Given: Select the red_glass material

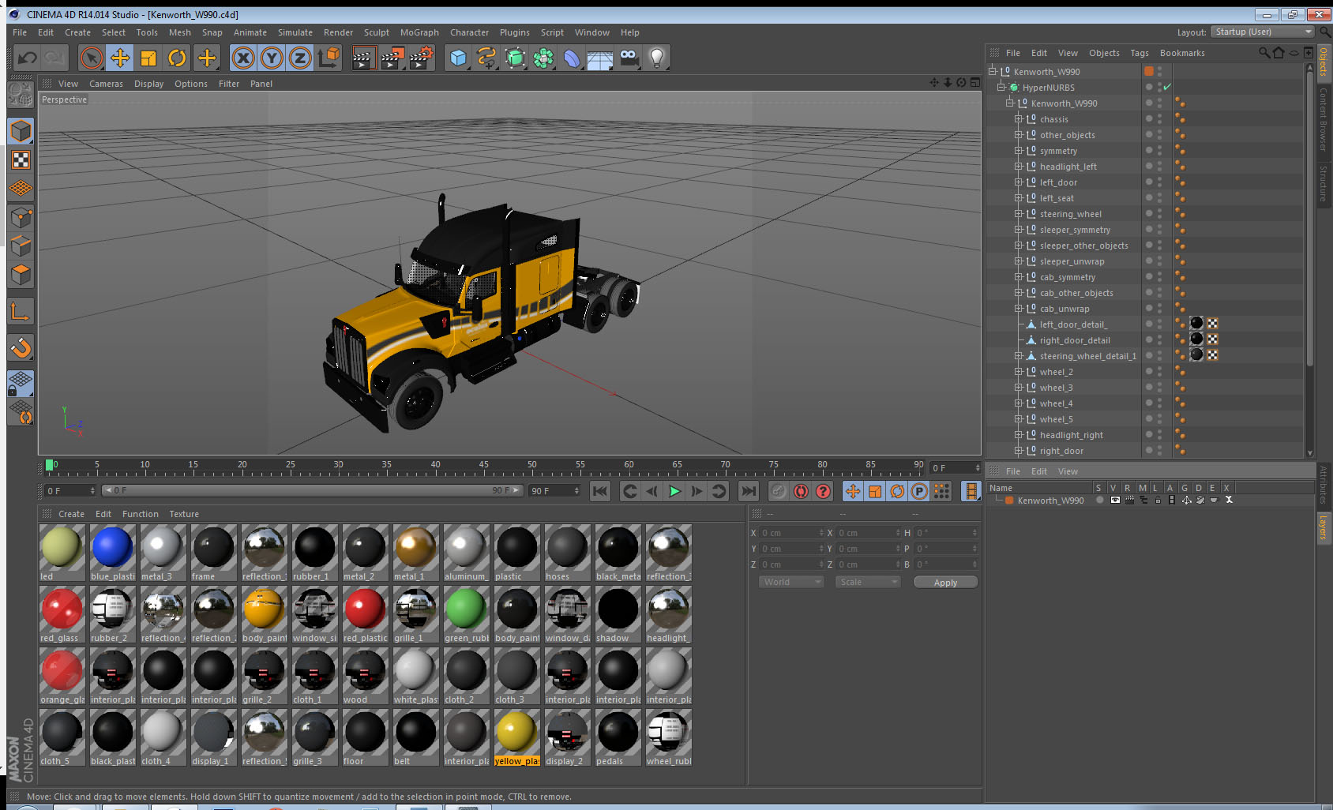Looking at the screenshot, I should [62, 615].
